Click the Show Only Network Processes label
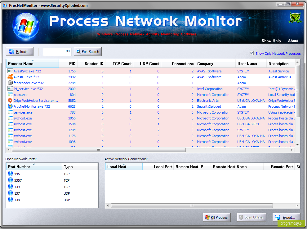The width and height of the screenshot is (307, 229). point(278,53)
